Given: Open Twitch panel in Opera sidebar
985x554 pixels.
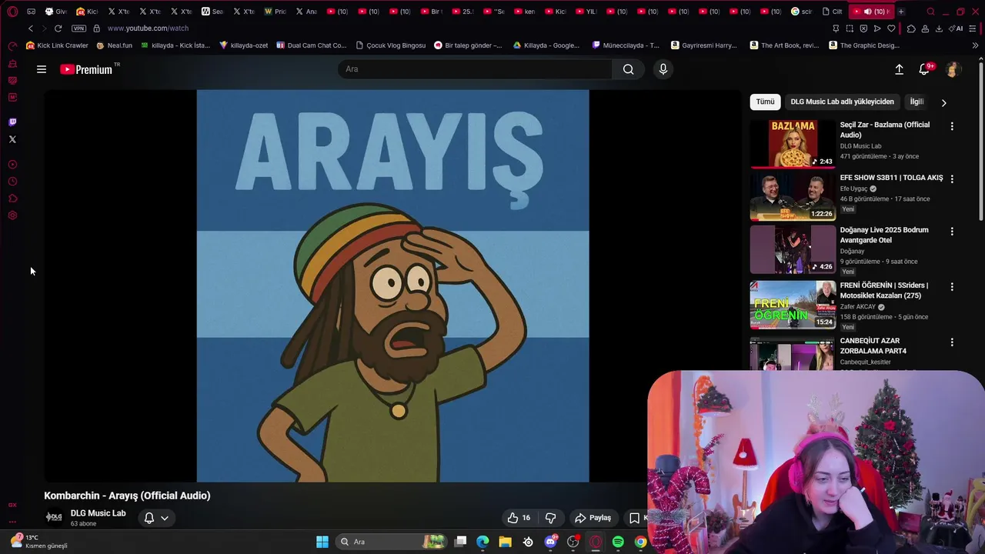Looking at the screenshot, I should [x=12, y=122].
